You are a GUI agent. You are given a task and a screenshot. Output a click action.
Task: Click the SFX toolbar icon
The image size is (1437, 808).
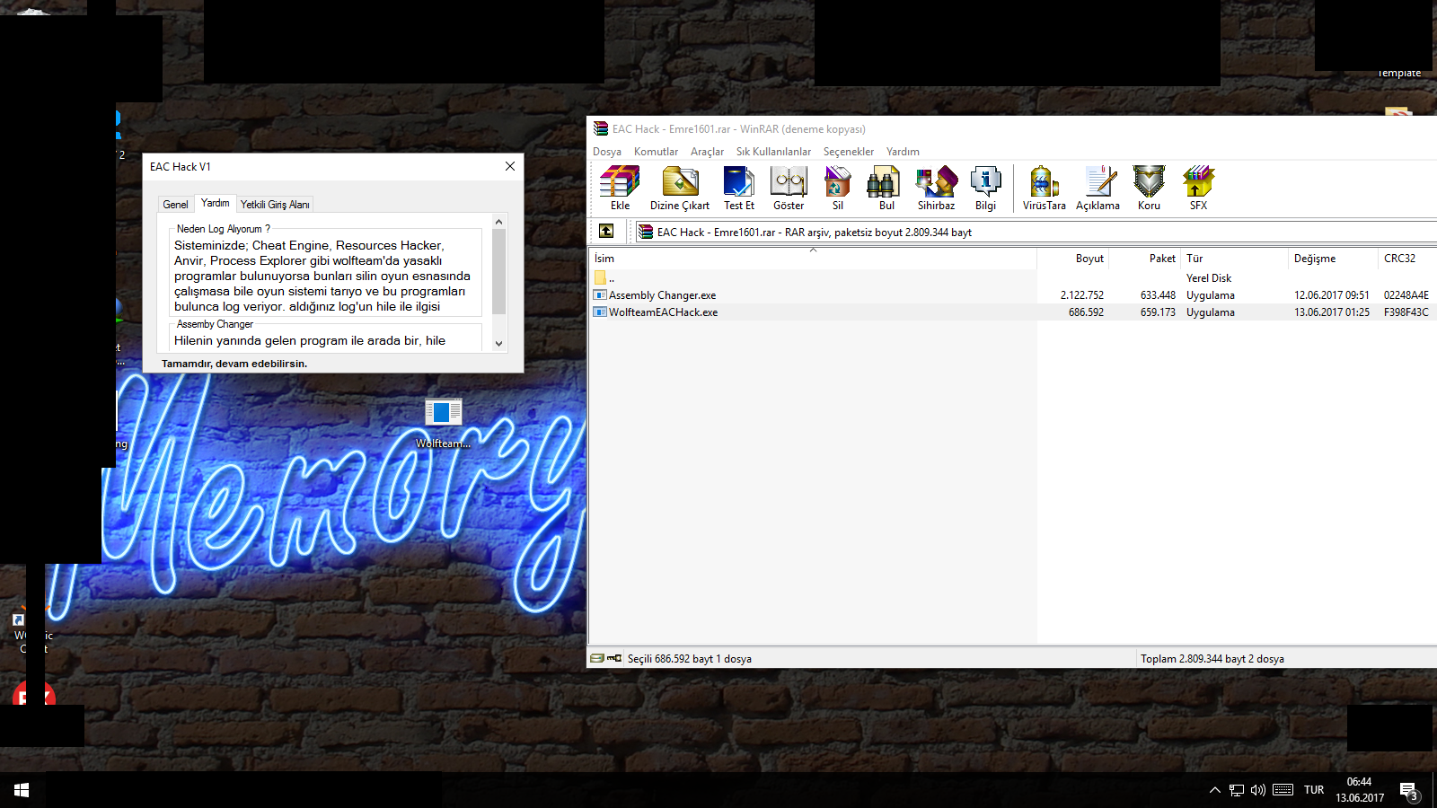1198,189
